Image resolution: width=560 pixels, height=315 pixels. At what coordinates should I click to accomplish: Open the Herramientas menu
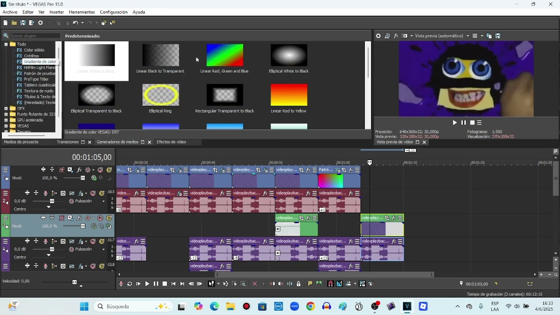(82, 12)
